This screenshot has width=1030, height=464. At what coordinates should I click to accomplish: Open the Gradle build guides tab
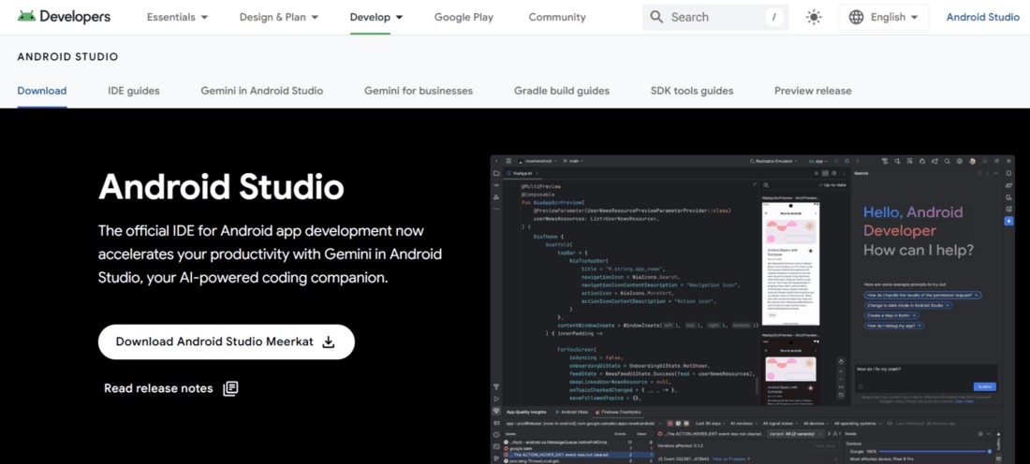[562, 91]
